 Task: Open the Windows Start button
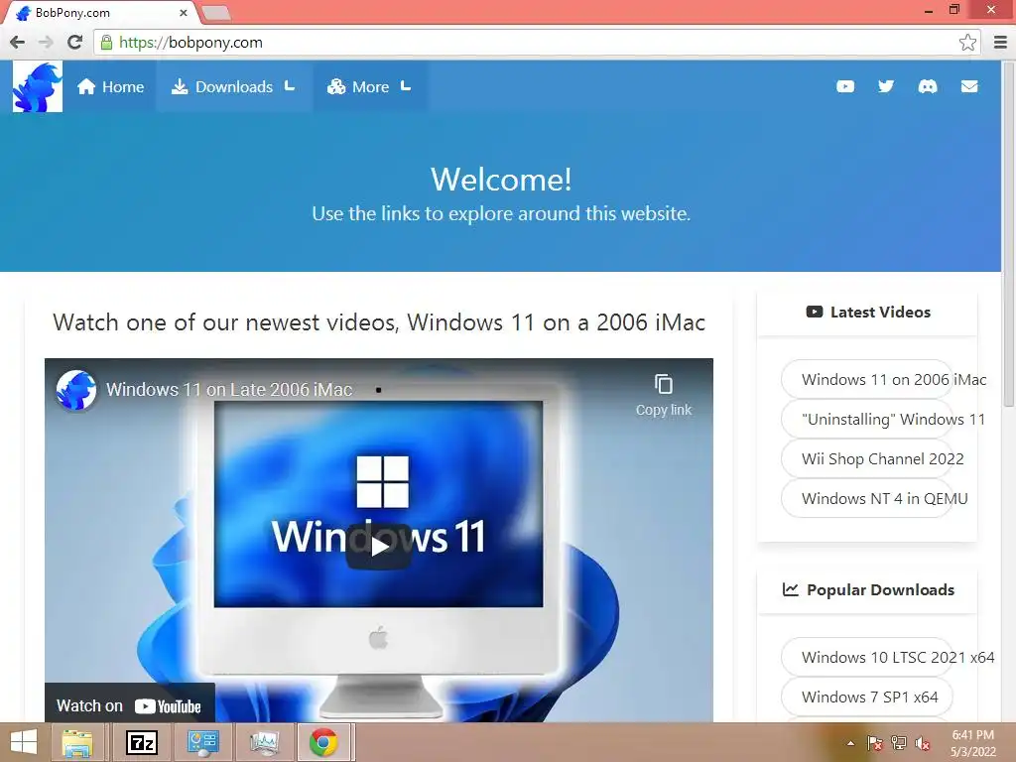pyautogui.click(x=24, y=742)
